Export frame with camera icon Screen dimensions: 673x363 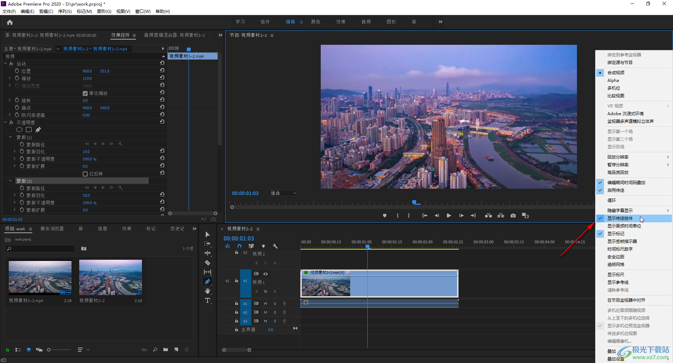click(513, 216)
